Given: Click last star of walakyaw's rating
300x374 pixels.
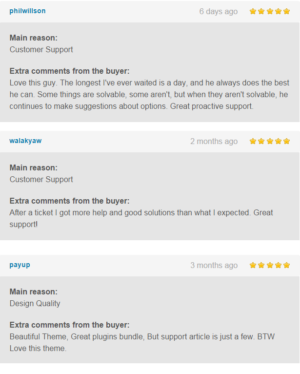Looking at the screenshot, I should [286, 141].
